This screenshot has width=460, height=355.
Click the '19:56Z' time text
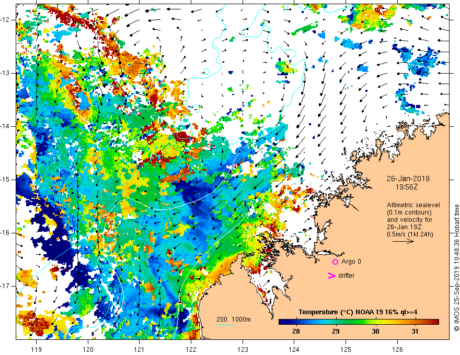pyautogui.click(x=407, y=187)
